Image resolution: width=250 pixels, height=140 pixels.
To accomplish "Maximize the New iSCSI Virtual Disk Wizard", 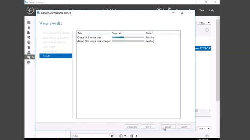I will pyautogui.click(x=182, y=13).
